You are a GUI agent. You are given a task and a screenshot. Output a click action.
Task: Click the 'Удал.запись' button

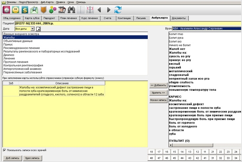pos(32,158)
